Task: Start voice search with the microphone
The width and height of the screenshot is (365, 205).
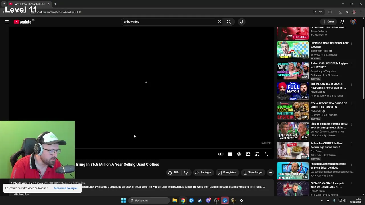Action: point(242,22)
